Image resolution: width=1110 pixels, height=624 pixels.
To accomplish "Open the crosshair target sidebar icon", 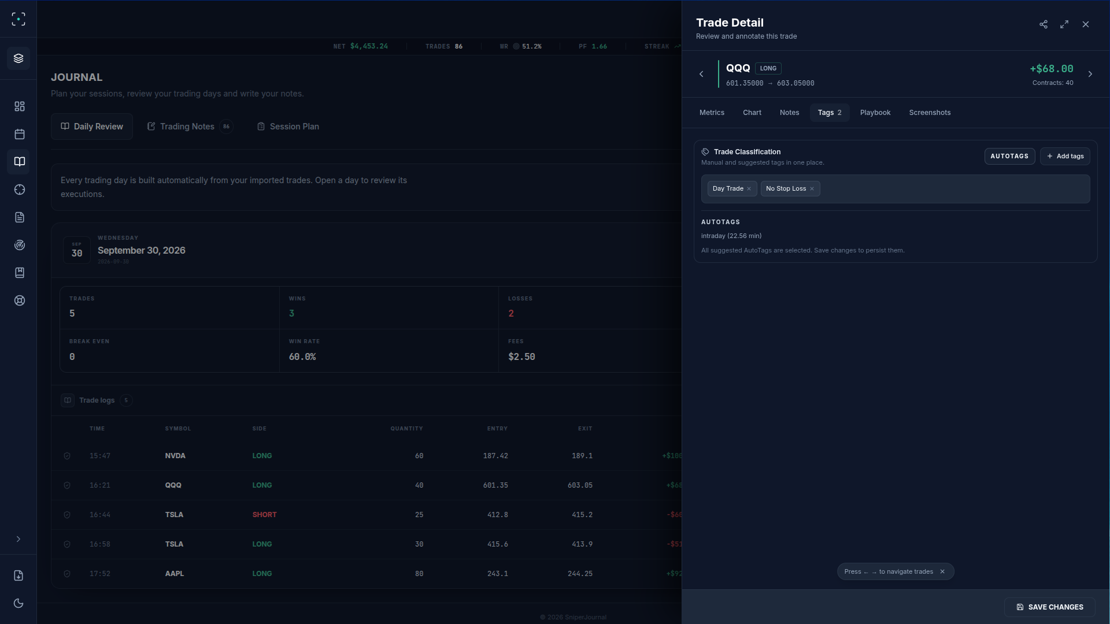I will 20,190.
